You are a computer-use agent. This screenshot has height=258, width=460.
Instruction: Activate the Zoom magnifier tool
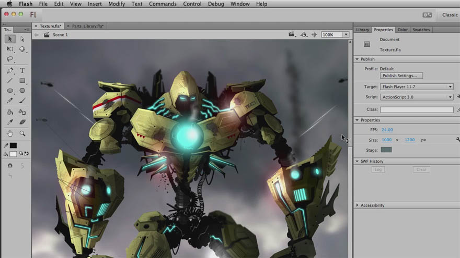click(22, 133)
